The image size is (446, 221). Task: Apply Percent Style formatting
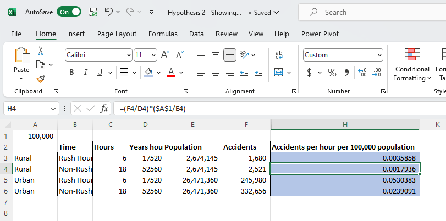pos(332,73)
